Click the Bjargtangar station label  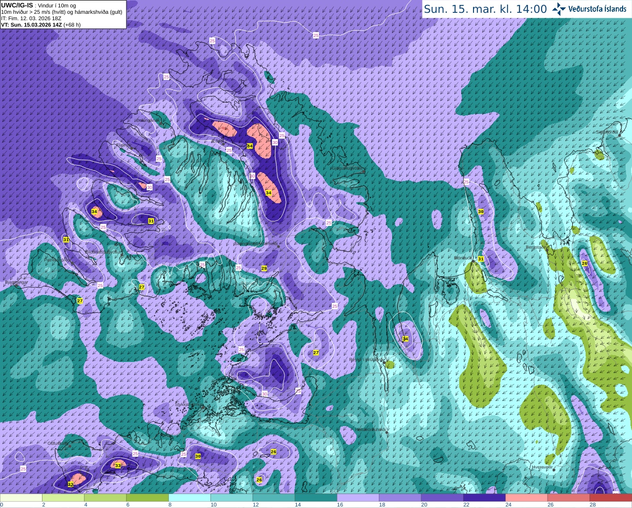coord(16,283)
